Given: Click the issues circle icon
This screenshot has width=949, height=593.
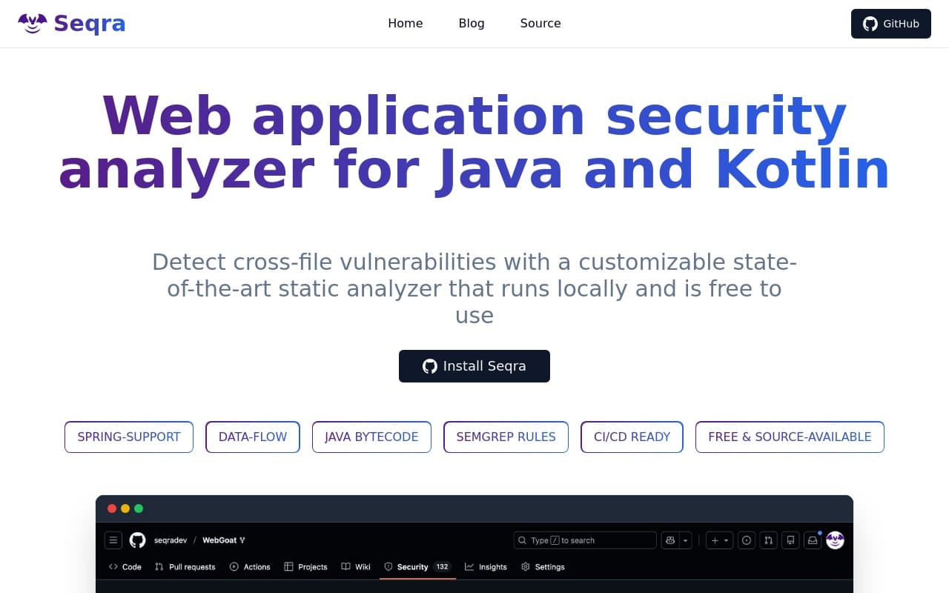Looking at the screenshot, I should point(747,540).
